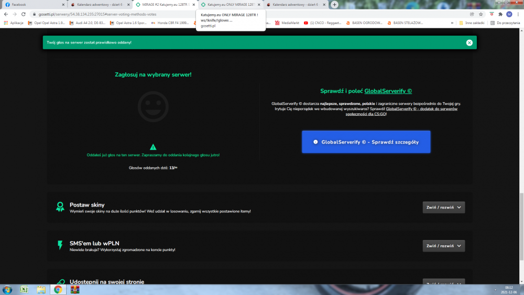This screenshot has width=524, height=295.
Task: Close the first Kalendarz adwentowy tab
Action: 128,5
